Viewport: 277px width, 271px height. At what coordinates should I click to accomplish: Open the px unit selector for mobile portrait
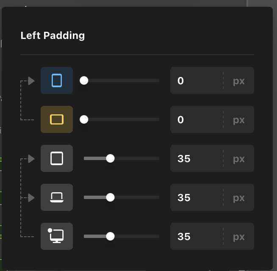[x=239, y=80]
